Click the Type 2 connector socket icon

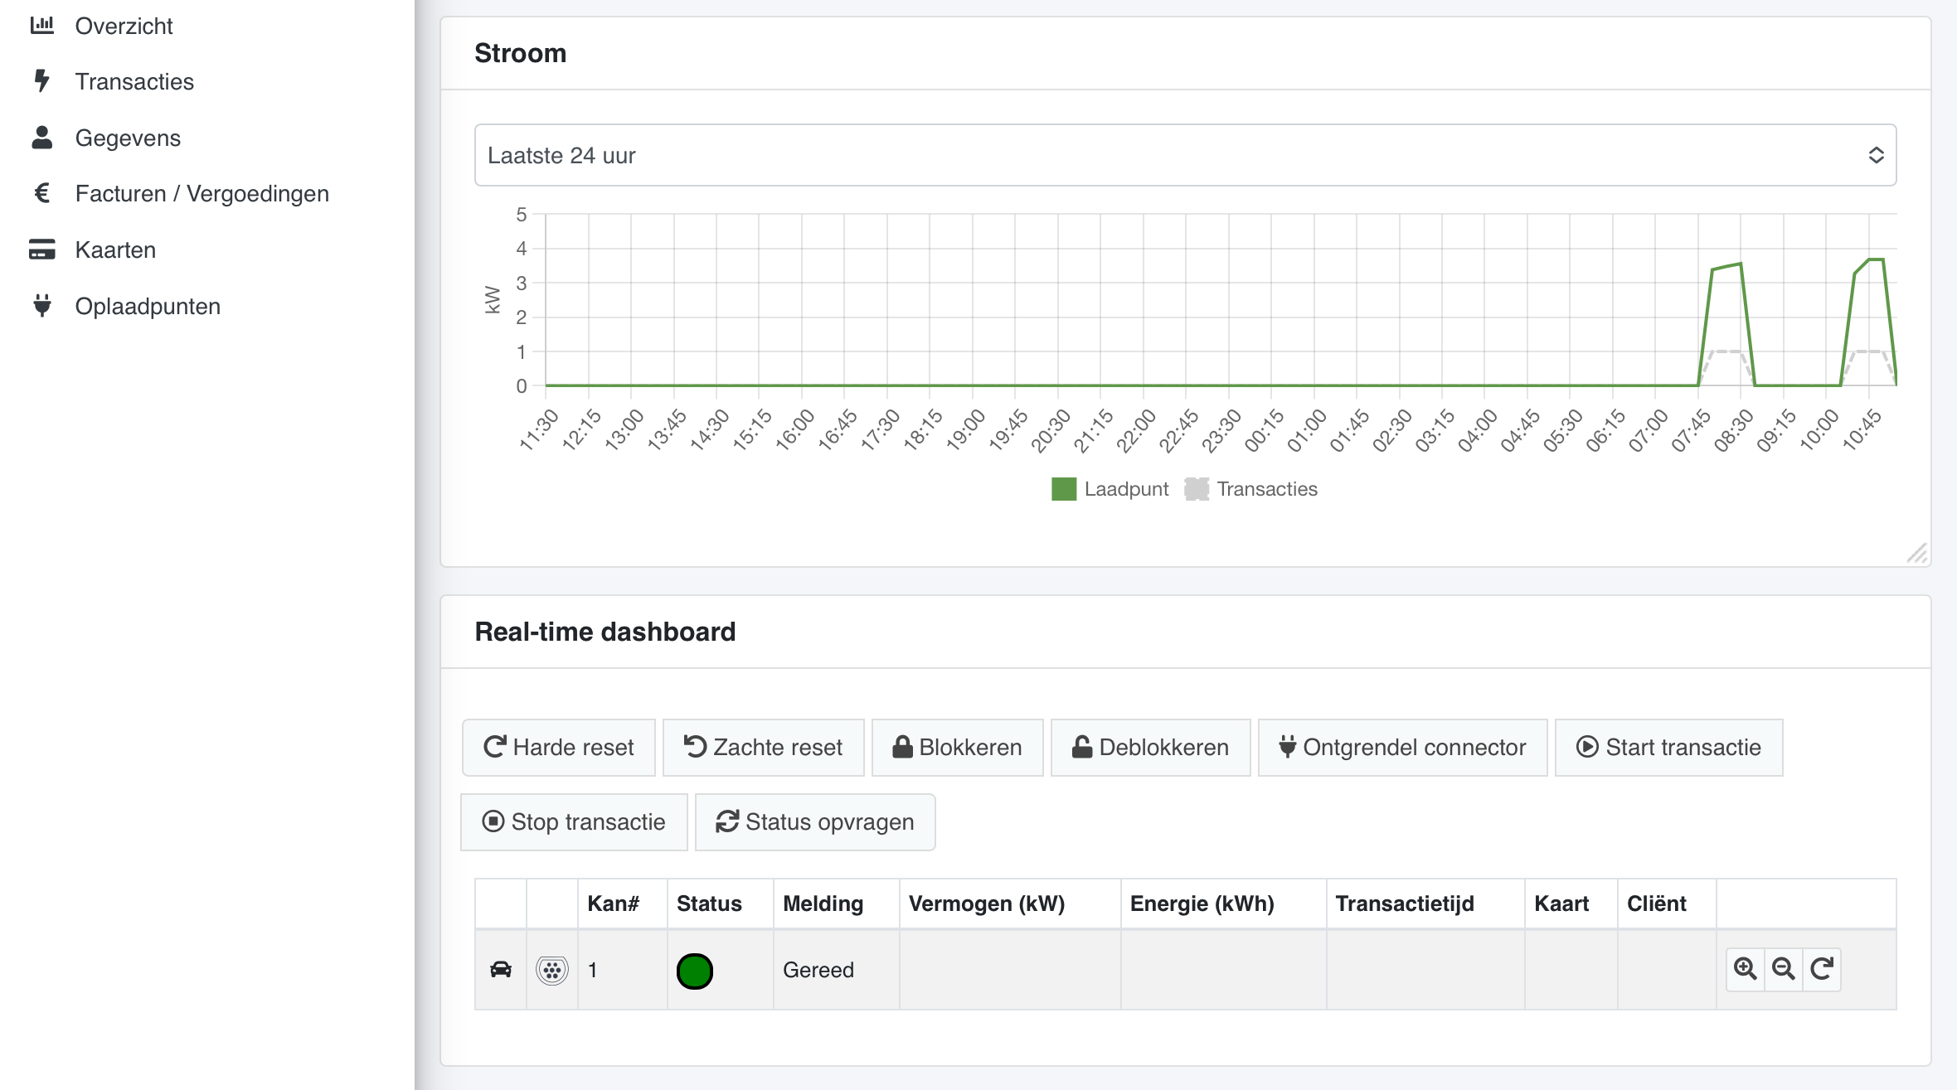tap(552, 969)
